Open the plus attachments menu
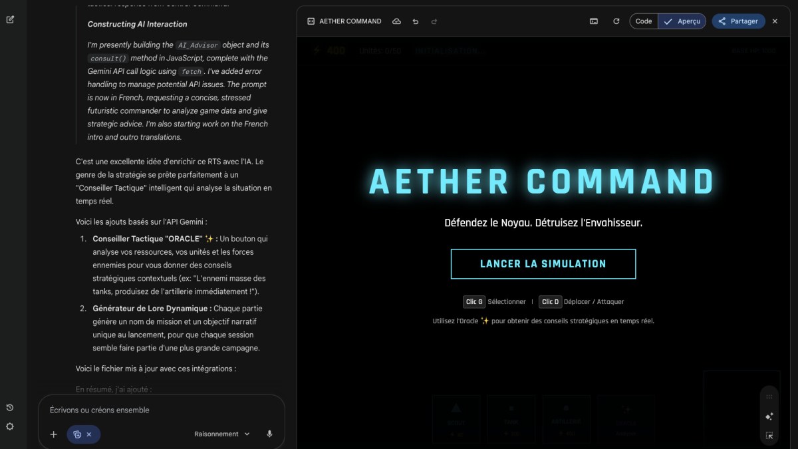Image resolution: width=798 pixels, height=449 pixels. pos(53,434)
